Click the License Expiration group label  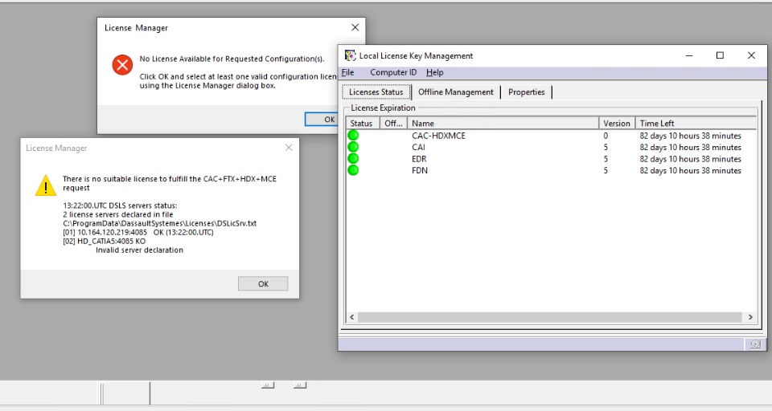coord(383,108)
